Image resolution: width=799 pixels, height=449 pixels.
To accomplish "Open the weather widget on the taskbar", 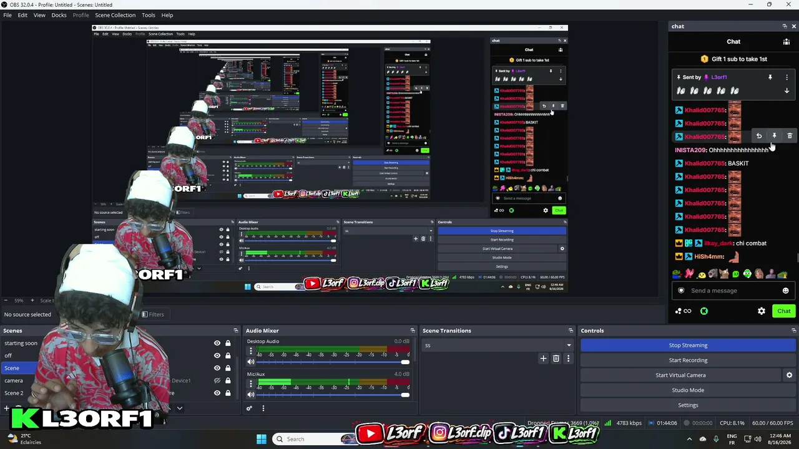I will point(23,439).
